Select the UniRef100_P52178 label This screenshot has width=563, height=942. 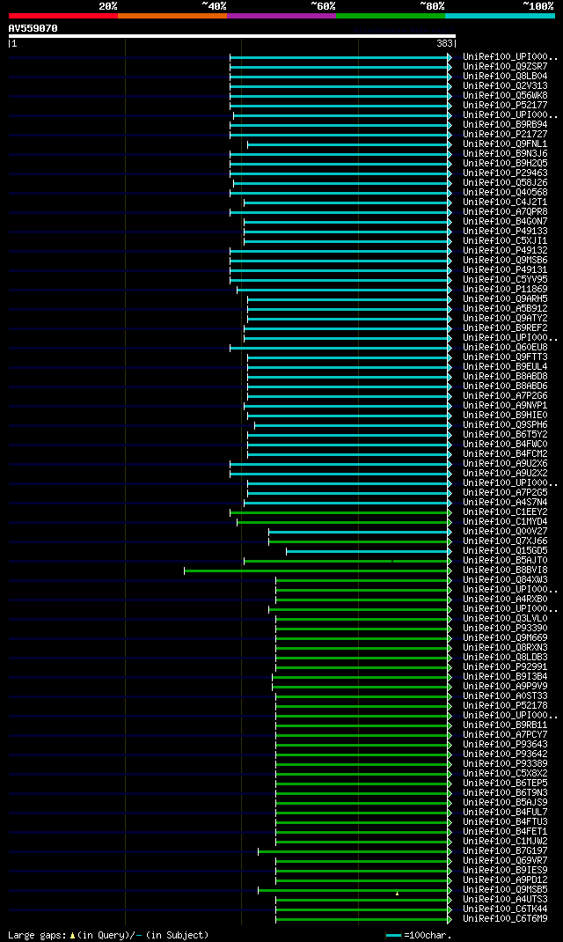pos(505,706)
